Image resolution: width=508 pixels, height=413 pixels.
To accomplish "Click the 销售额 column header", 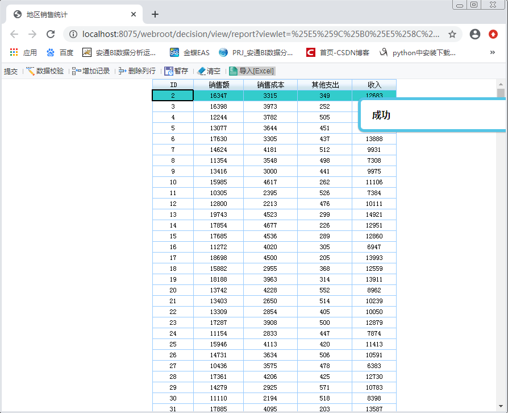I will [219, 85].
